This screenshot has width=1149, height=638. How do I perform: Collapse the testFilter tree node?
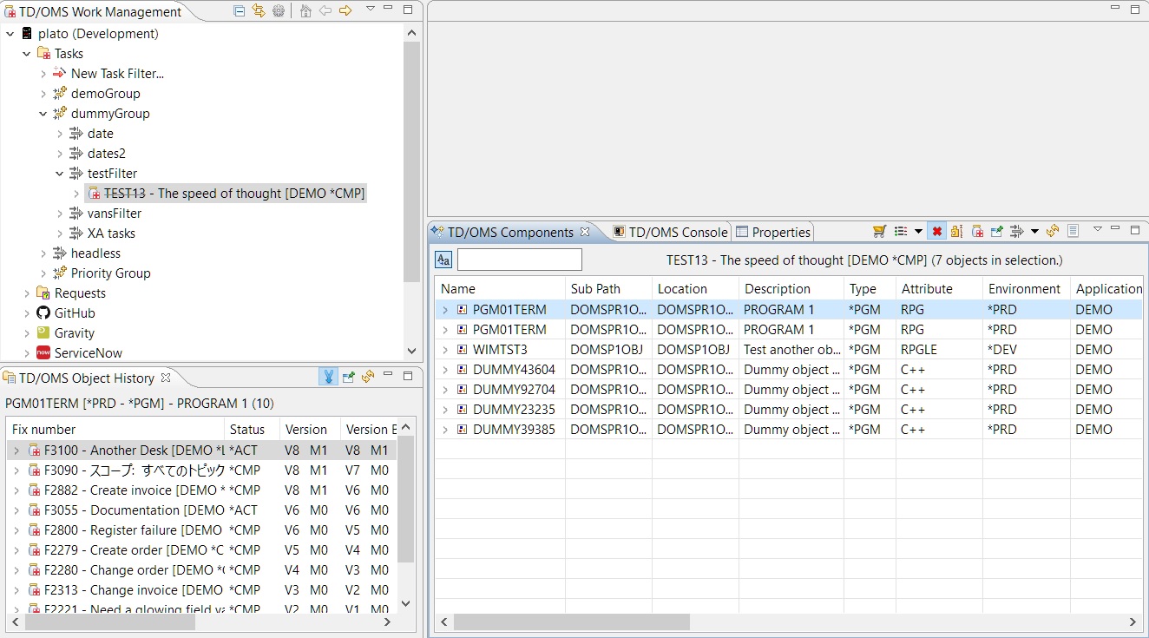tap(60, 174)
